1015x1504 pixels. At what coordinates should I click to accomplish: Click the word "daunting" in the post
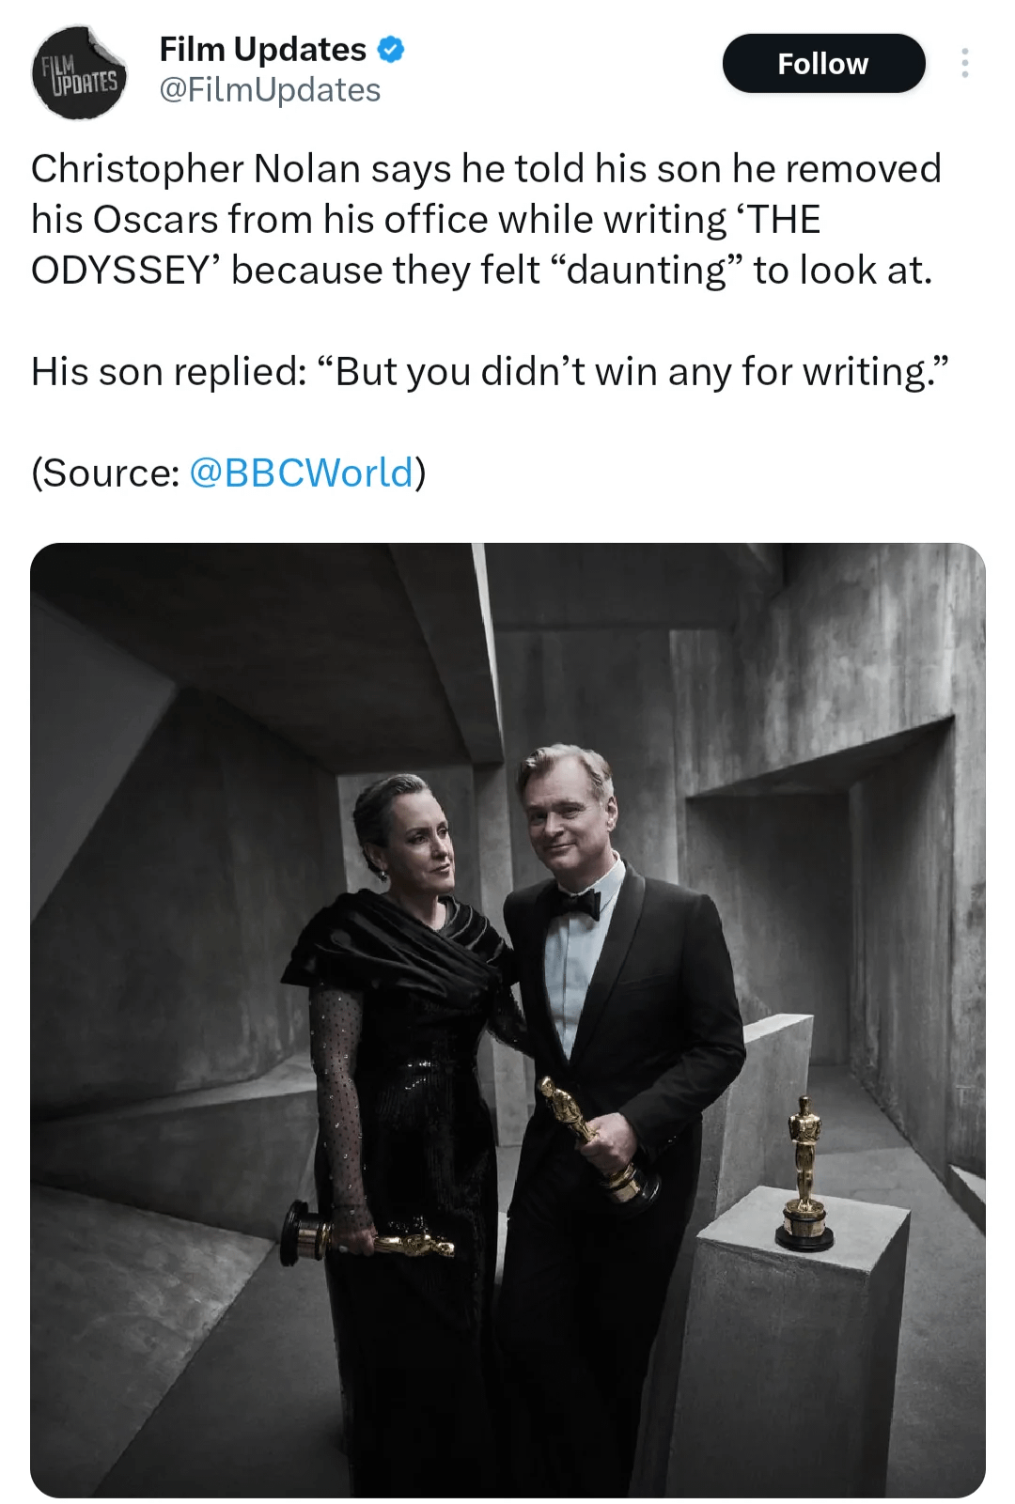647,271
